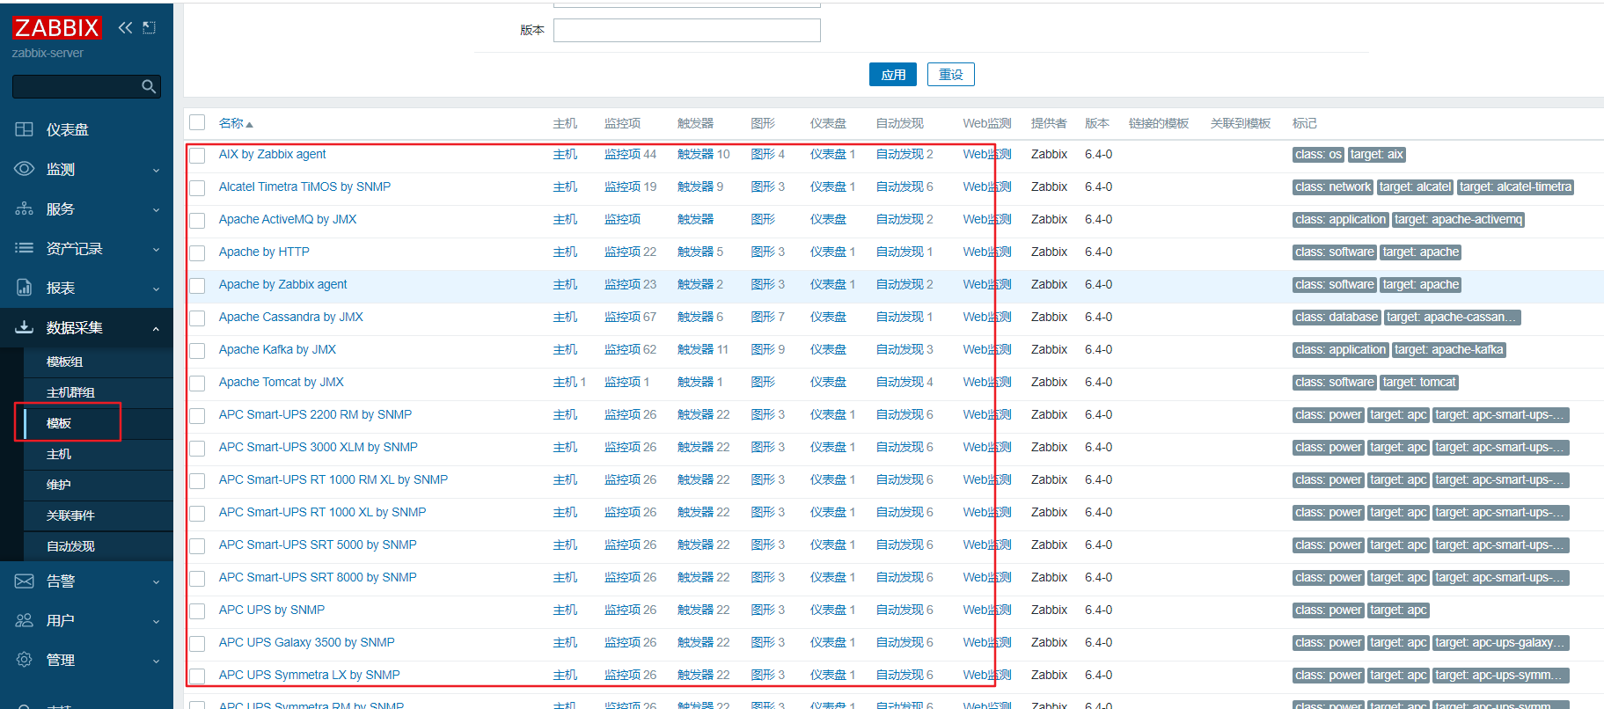
Task: Expand the 管理 menu chevron
Action: pos(156,661)
